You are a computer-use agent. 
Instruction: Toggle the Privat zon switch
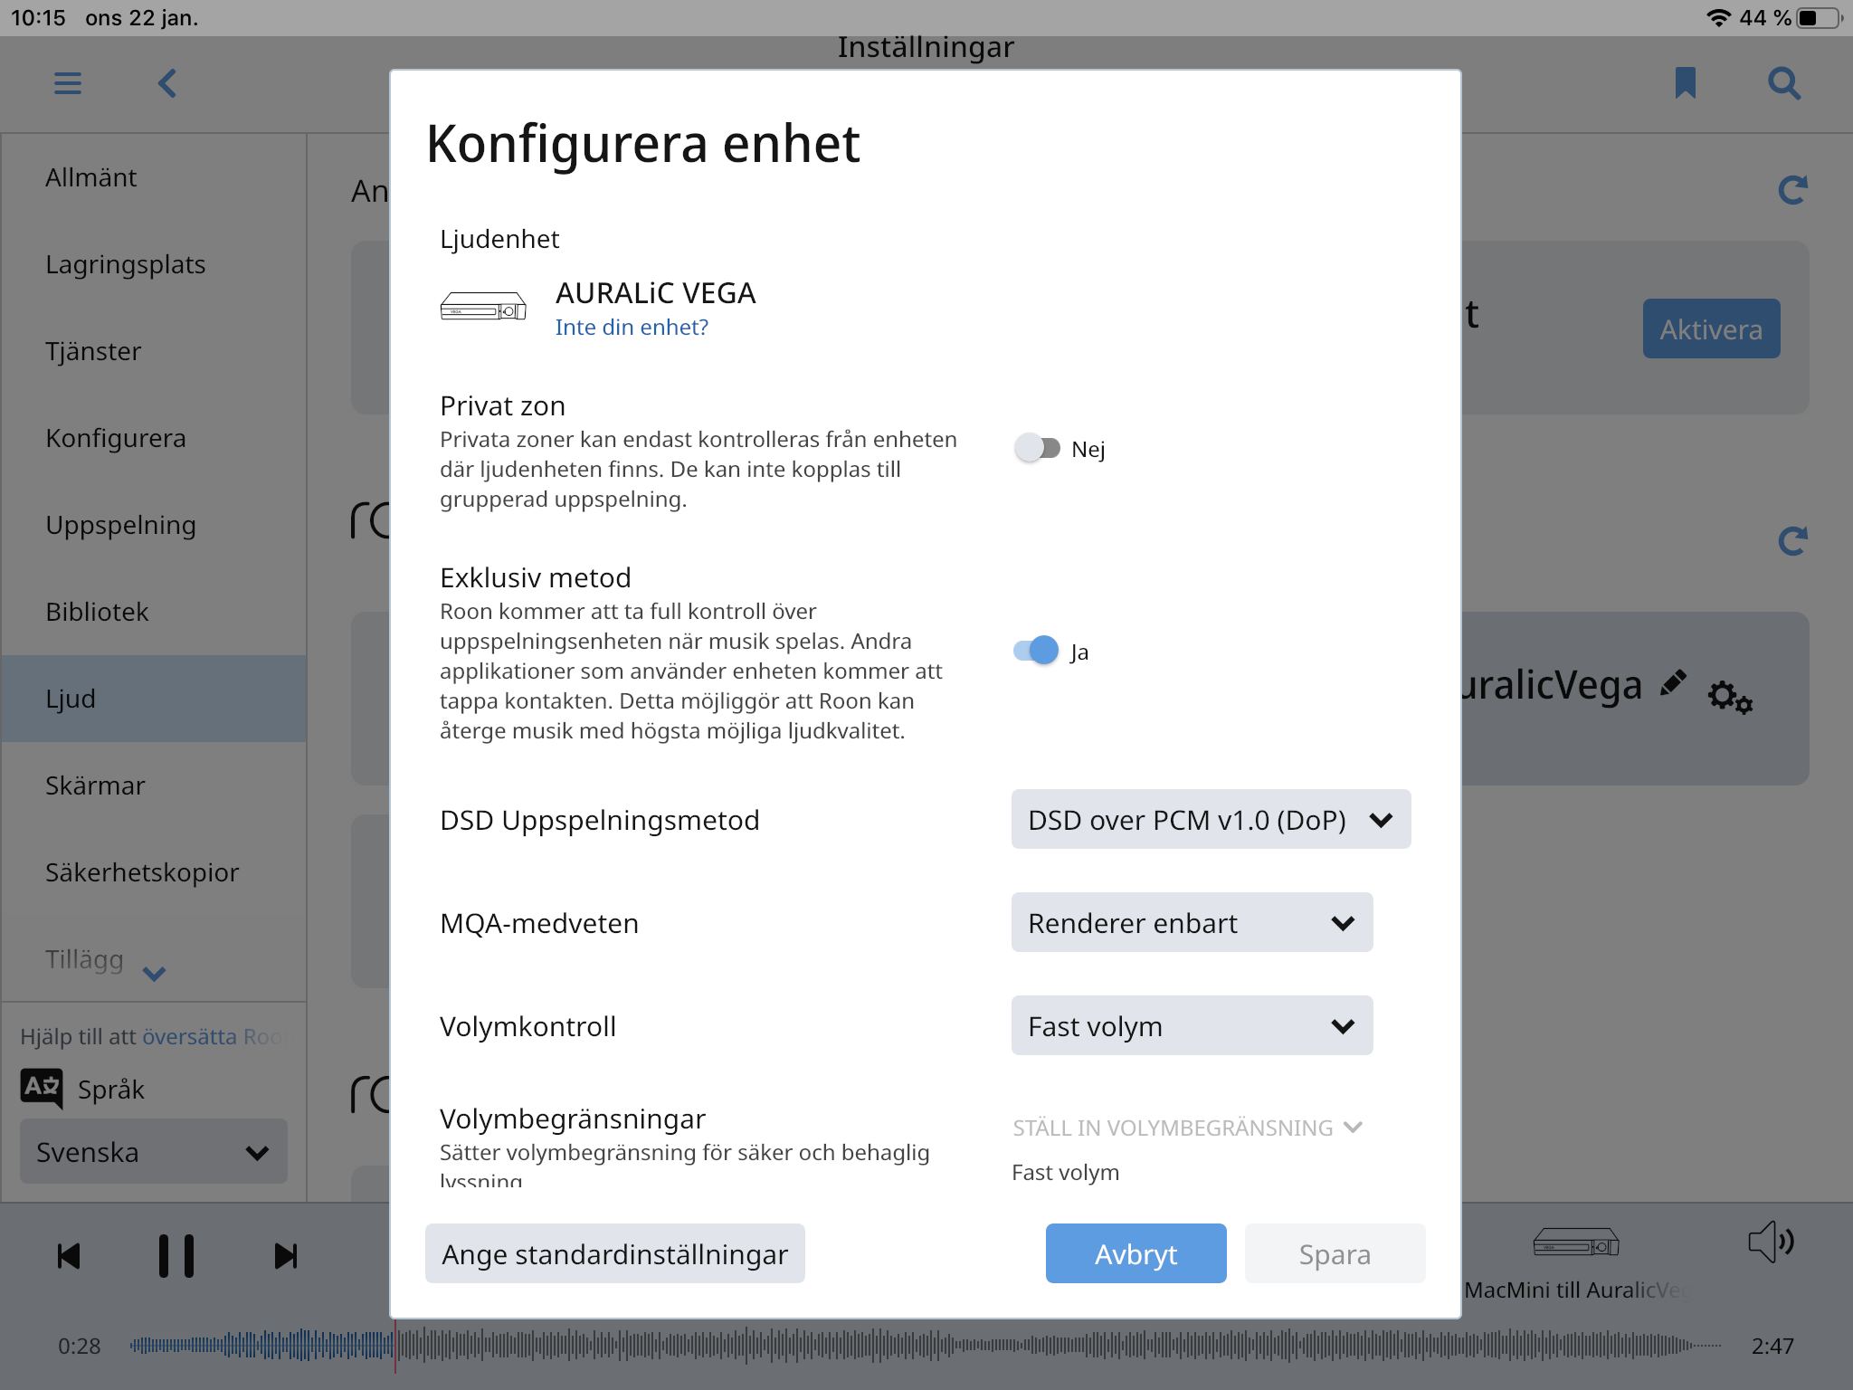tap(1037, 448)
